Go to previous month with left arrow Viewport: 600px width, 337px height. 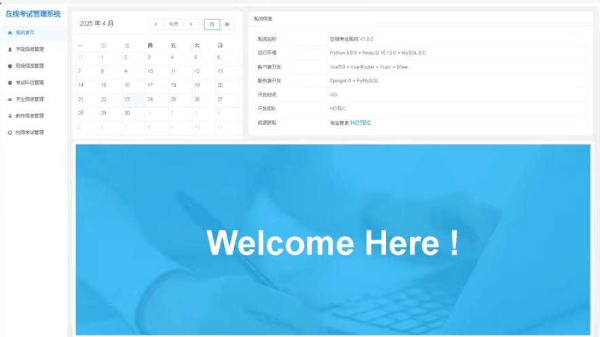(x=155, y=24)
